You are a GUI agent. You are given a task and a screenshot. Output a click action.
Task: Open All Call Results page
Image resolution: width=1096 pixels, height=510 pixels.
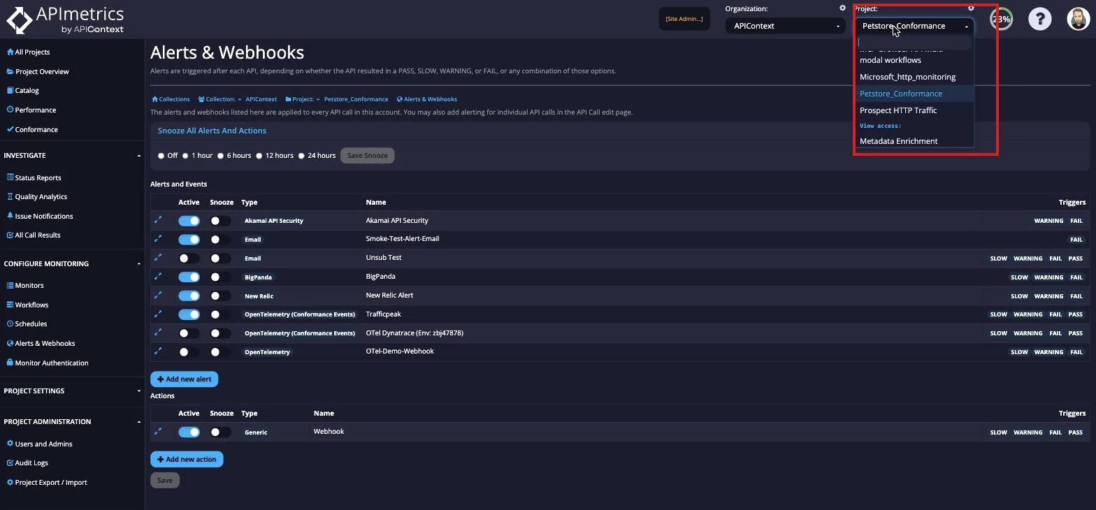tap(34, 235)
